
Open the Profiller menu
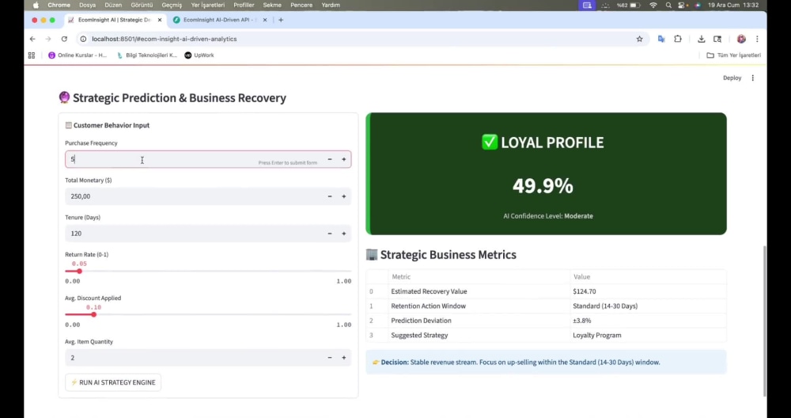[244, 5]
